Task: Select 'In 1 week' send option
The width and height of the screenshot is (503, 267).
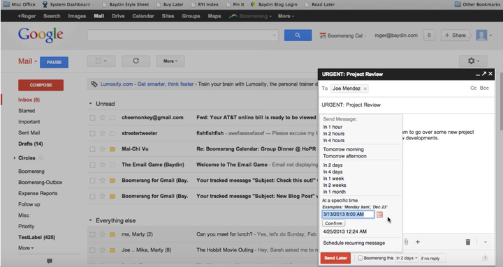Action: (x=333, y=178)
